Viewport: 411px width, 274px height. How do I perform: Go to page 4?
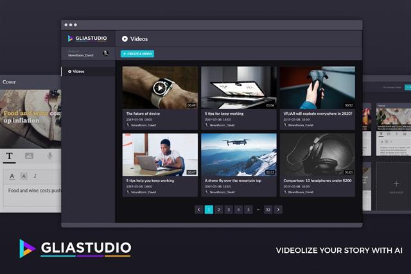[238, 210]
